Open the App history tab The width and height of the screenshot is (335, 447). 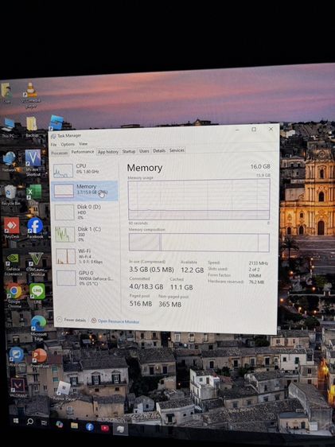coord(108,152)
